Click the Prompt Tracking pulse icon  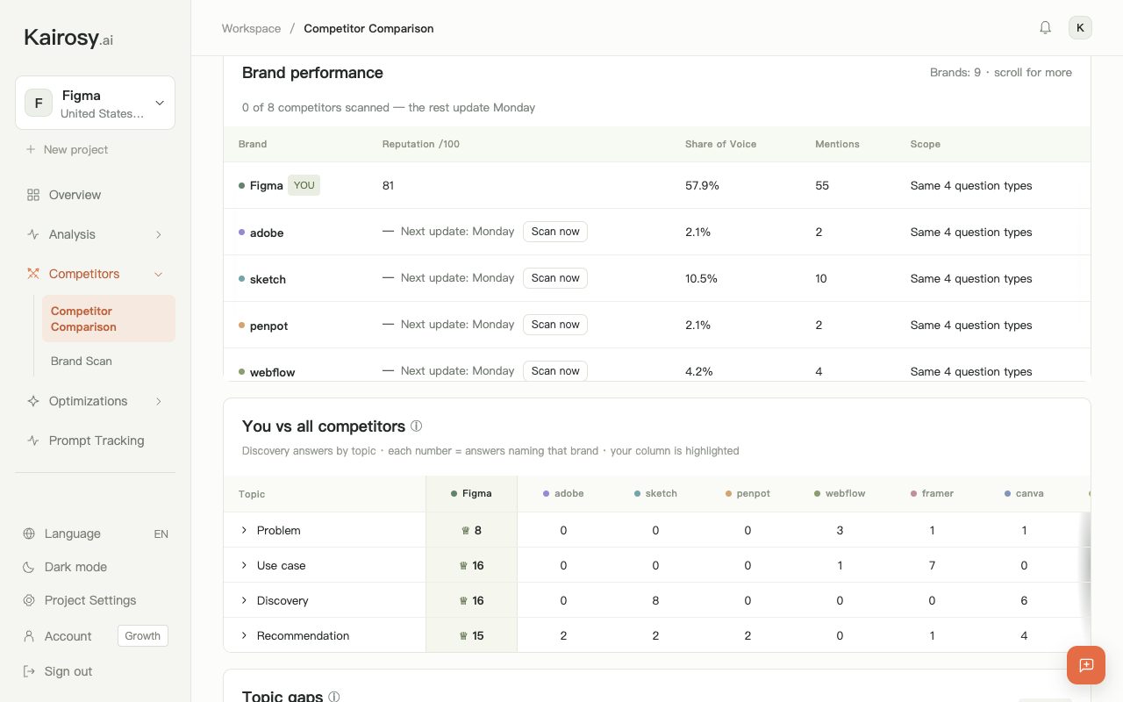[x=33, y=441]
